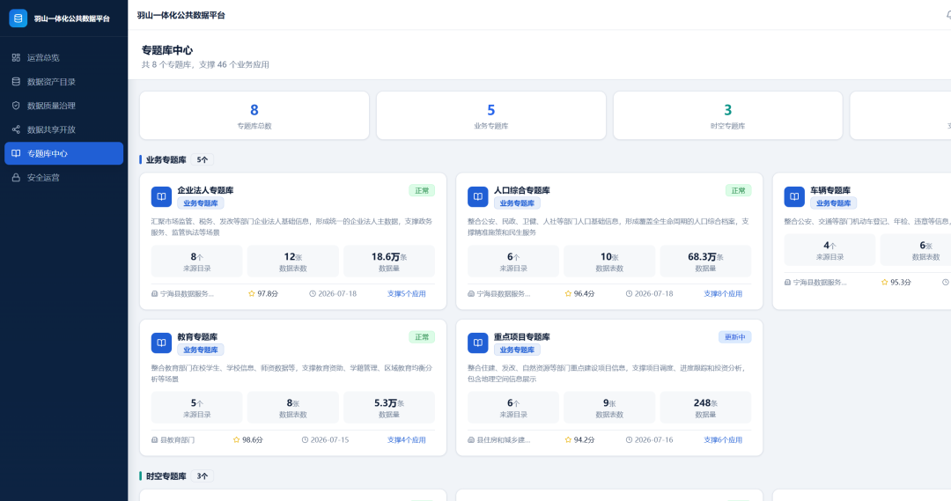Click the 专题库中心 book icon
This screenshot has width=951, height=501.
click(x=16, y=153)
